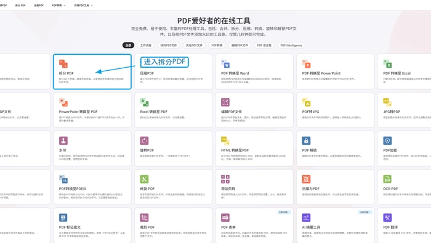Select the 排列PDF文件 filter tab
This screenshot has width=431, height=243.
pos(169,46)
